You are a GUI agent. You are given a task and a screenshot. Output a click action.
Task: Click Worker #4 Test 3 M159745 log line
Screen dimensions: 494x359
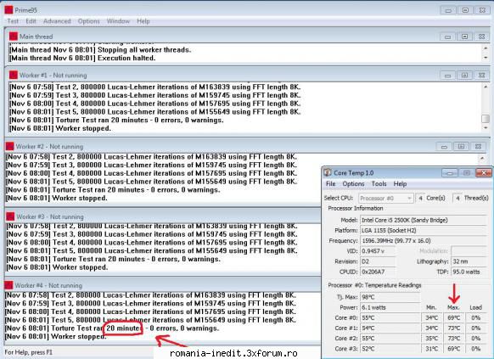[150, 304]
